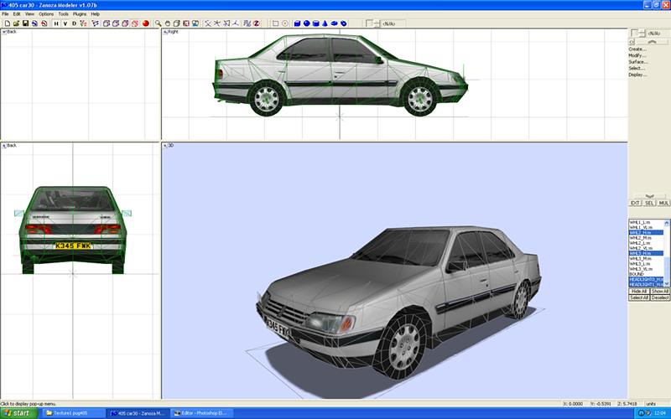
Task: Select BOUND in the object list
Action: 637,274
